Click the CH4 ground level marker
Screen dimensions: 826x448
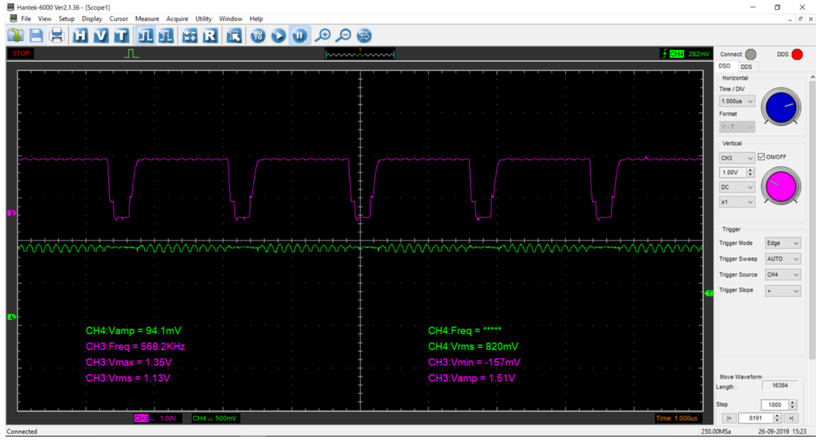11,317
